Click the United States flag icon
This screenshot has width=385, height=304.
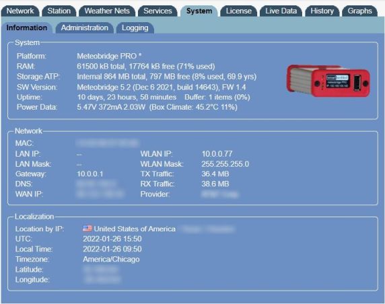coord(87,229)
